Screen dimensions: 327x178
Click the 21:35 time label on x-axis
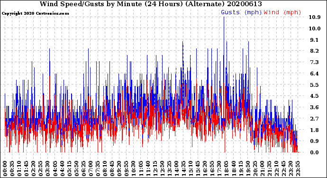(269, 169)
